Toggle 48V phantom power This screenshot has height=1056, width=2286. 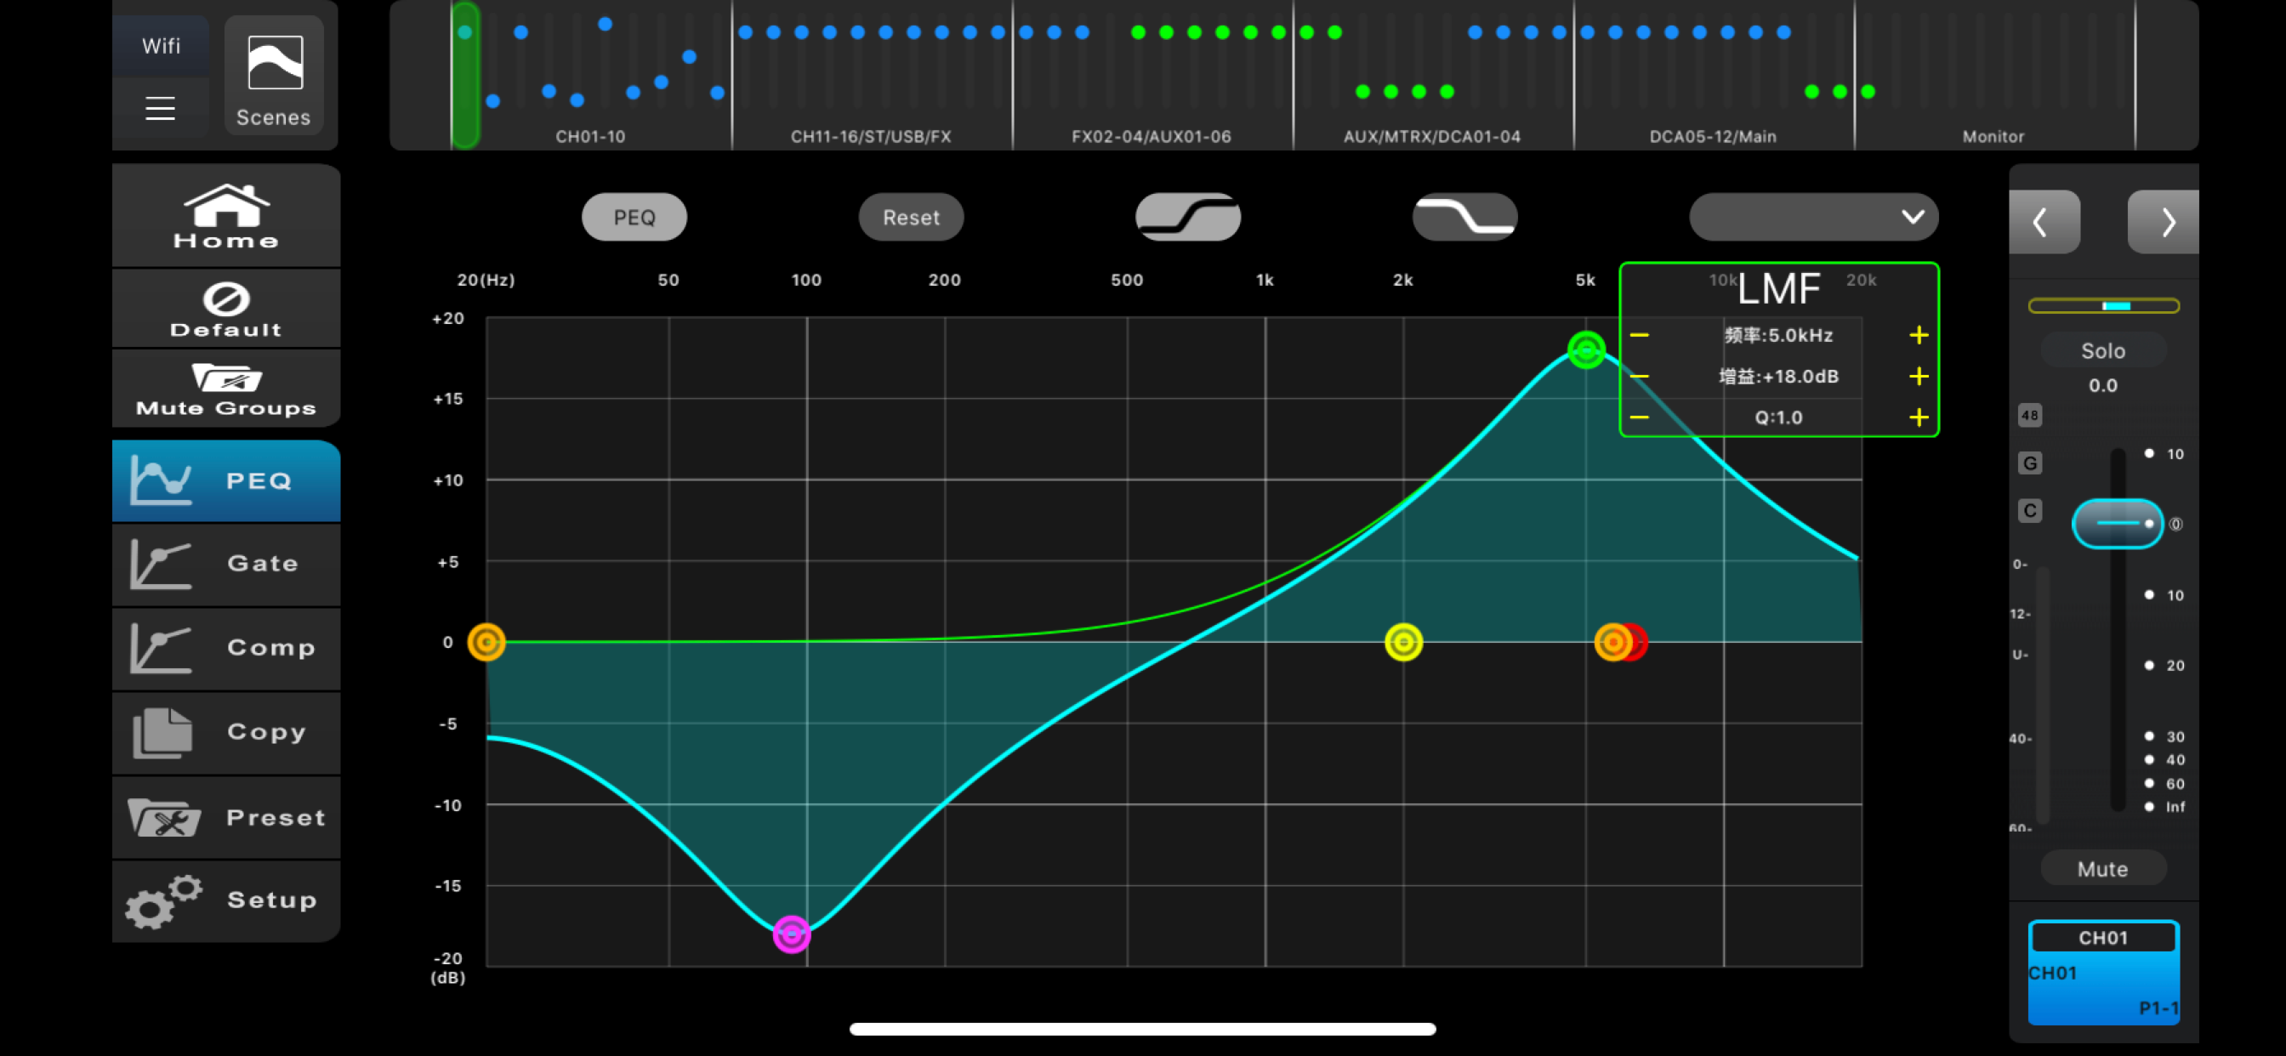[x=2029, y=415]
